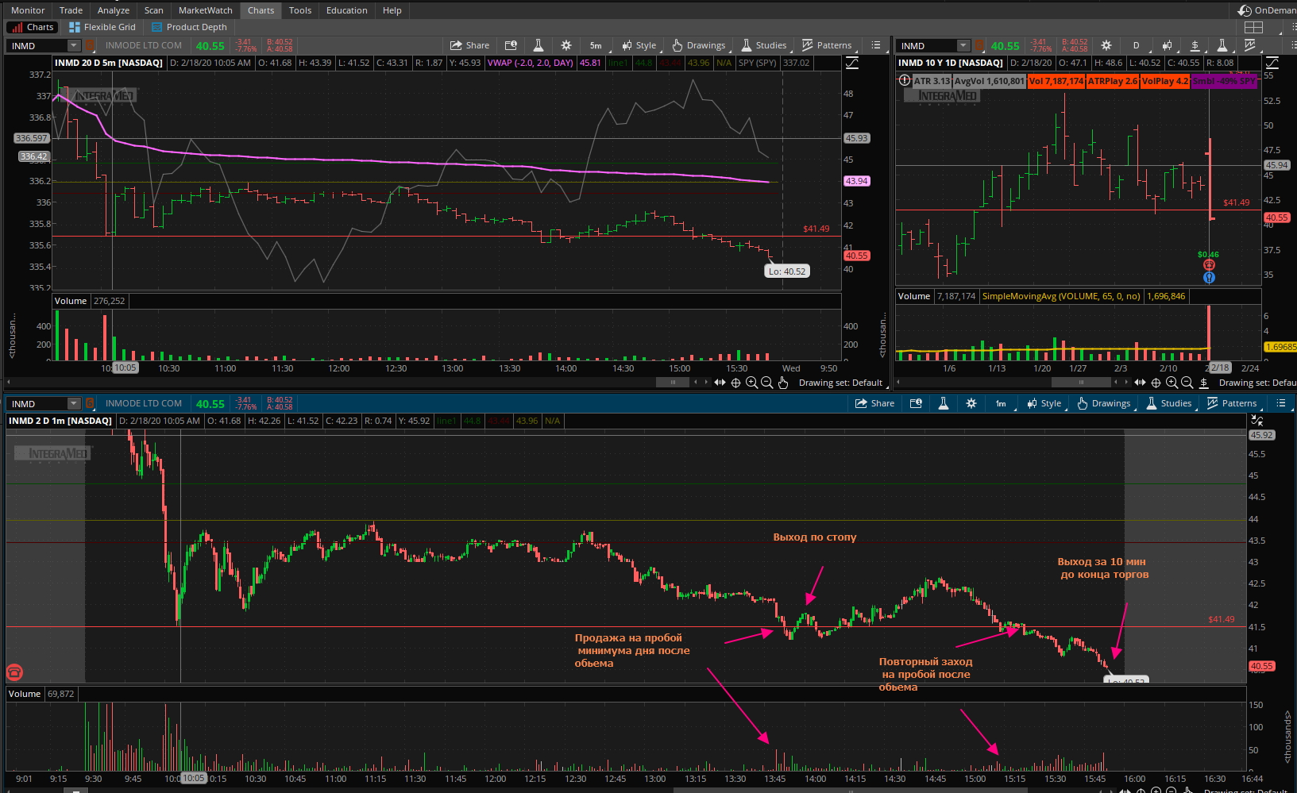Zoom out on the 5m chart
The image size is (1297, 793).
point(766,383)
